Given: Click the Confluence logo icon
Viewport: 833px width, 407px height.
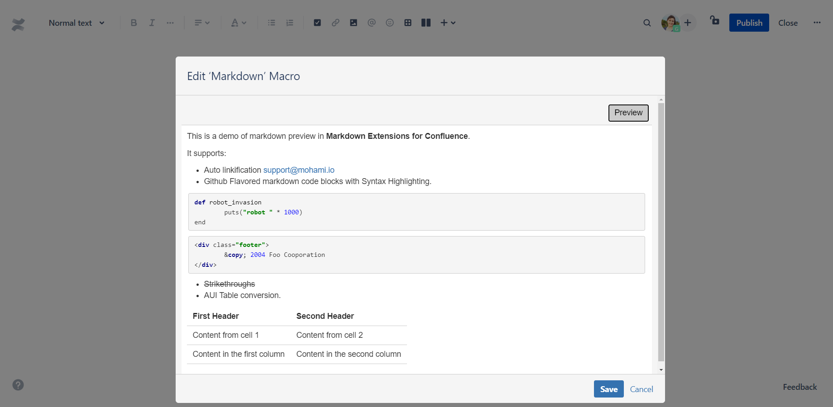Looking at the screenshot, I should [x=18, y=24].
